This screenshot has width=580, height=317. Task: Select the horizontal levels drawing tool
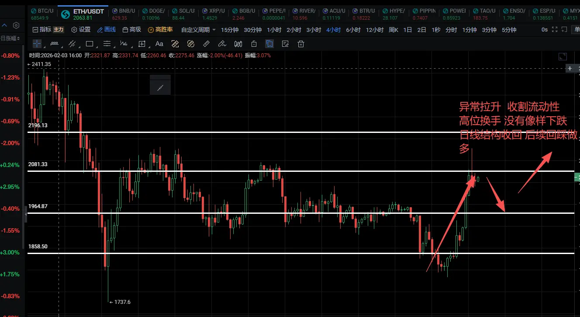coord(107,44)
